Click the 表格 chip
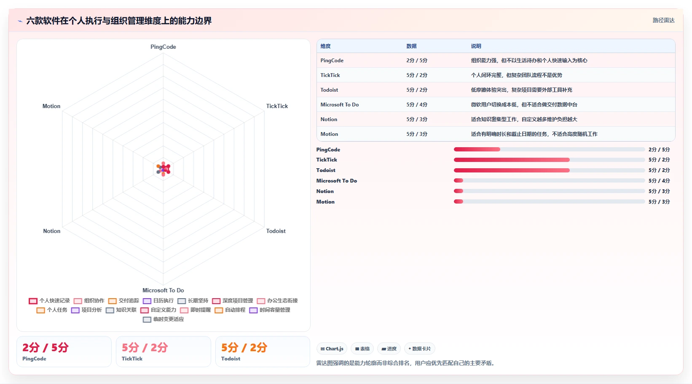Image resolution: width=692 pixels, height=384 pixels. pos(362,349)
